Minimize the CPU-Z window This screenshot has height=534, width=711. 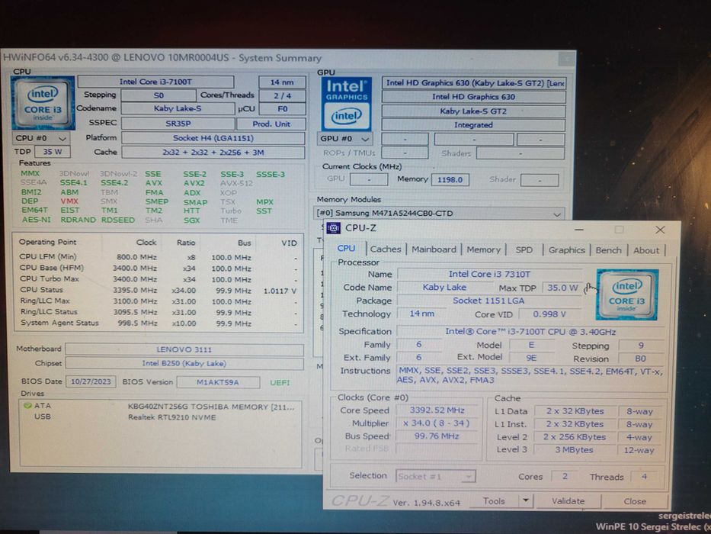click(x=579, y=230)
